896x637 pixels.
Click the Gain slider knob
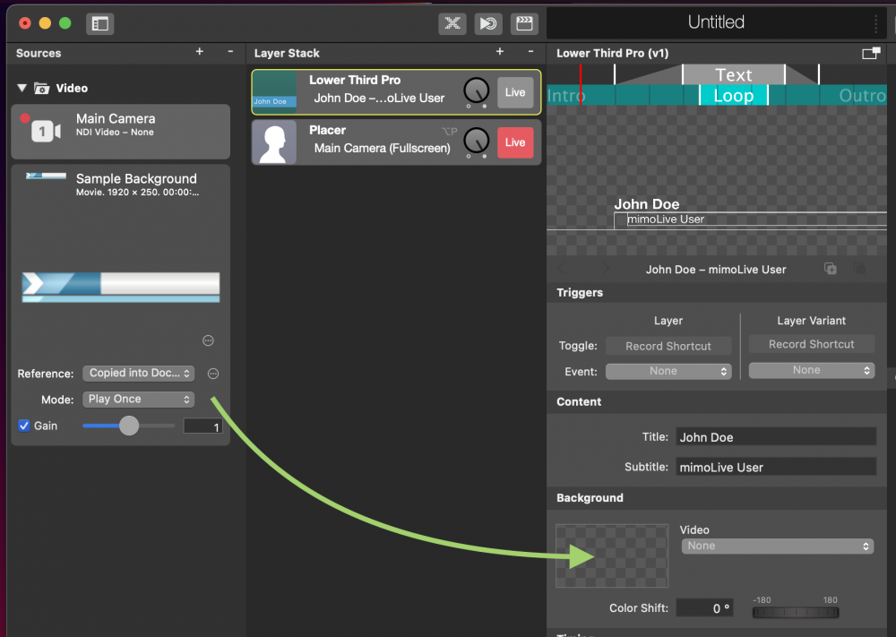129,426
